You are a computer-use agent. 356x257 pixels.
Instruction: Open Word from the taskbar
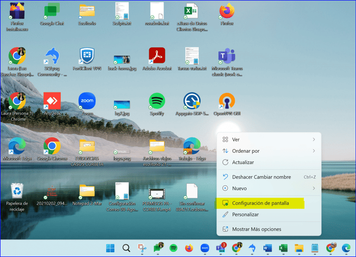coord(268,248)
